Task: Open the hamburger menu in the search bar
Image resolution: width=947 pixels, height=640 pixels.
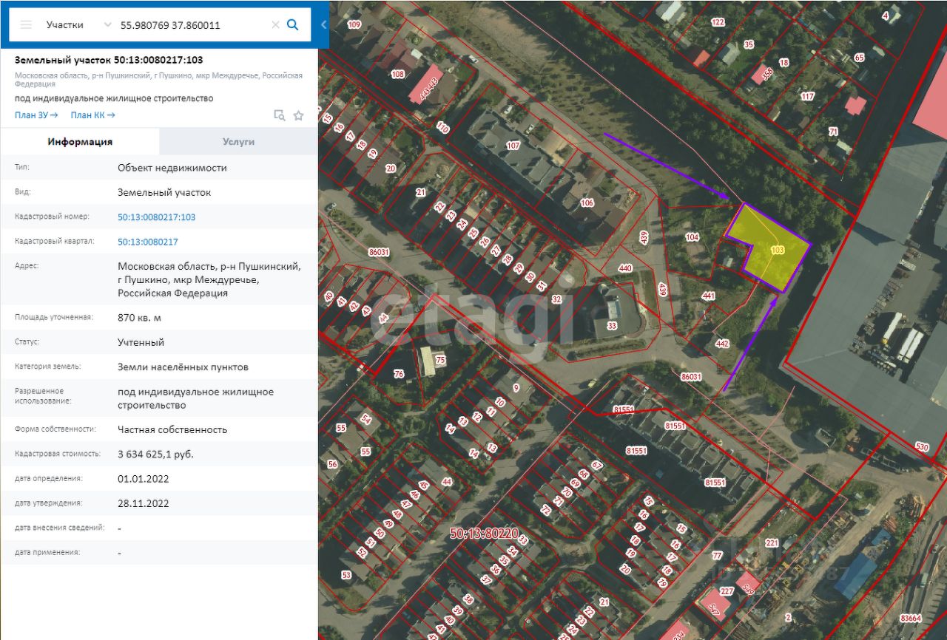Action: pos(27,24)
